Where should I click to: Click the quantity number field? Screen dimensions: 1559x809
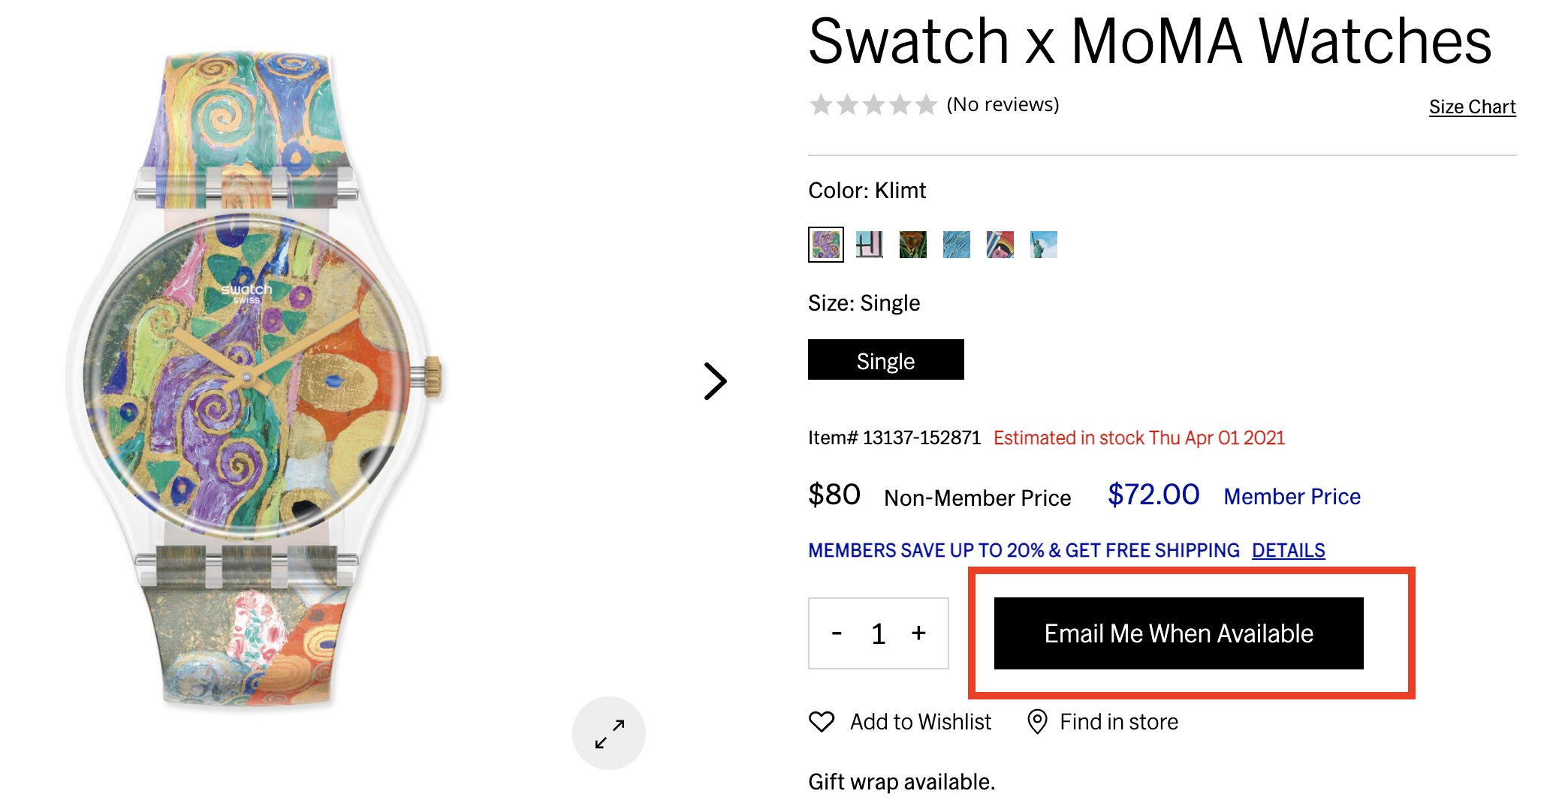pos(879,634)
